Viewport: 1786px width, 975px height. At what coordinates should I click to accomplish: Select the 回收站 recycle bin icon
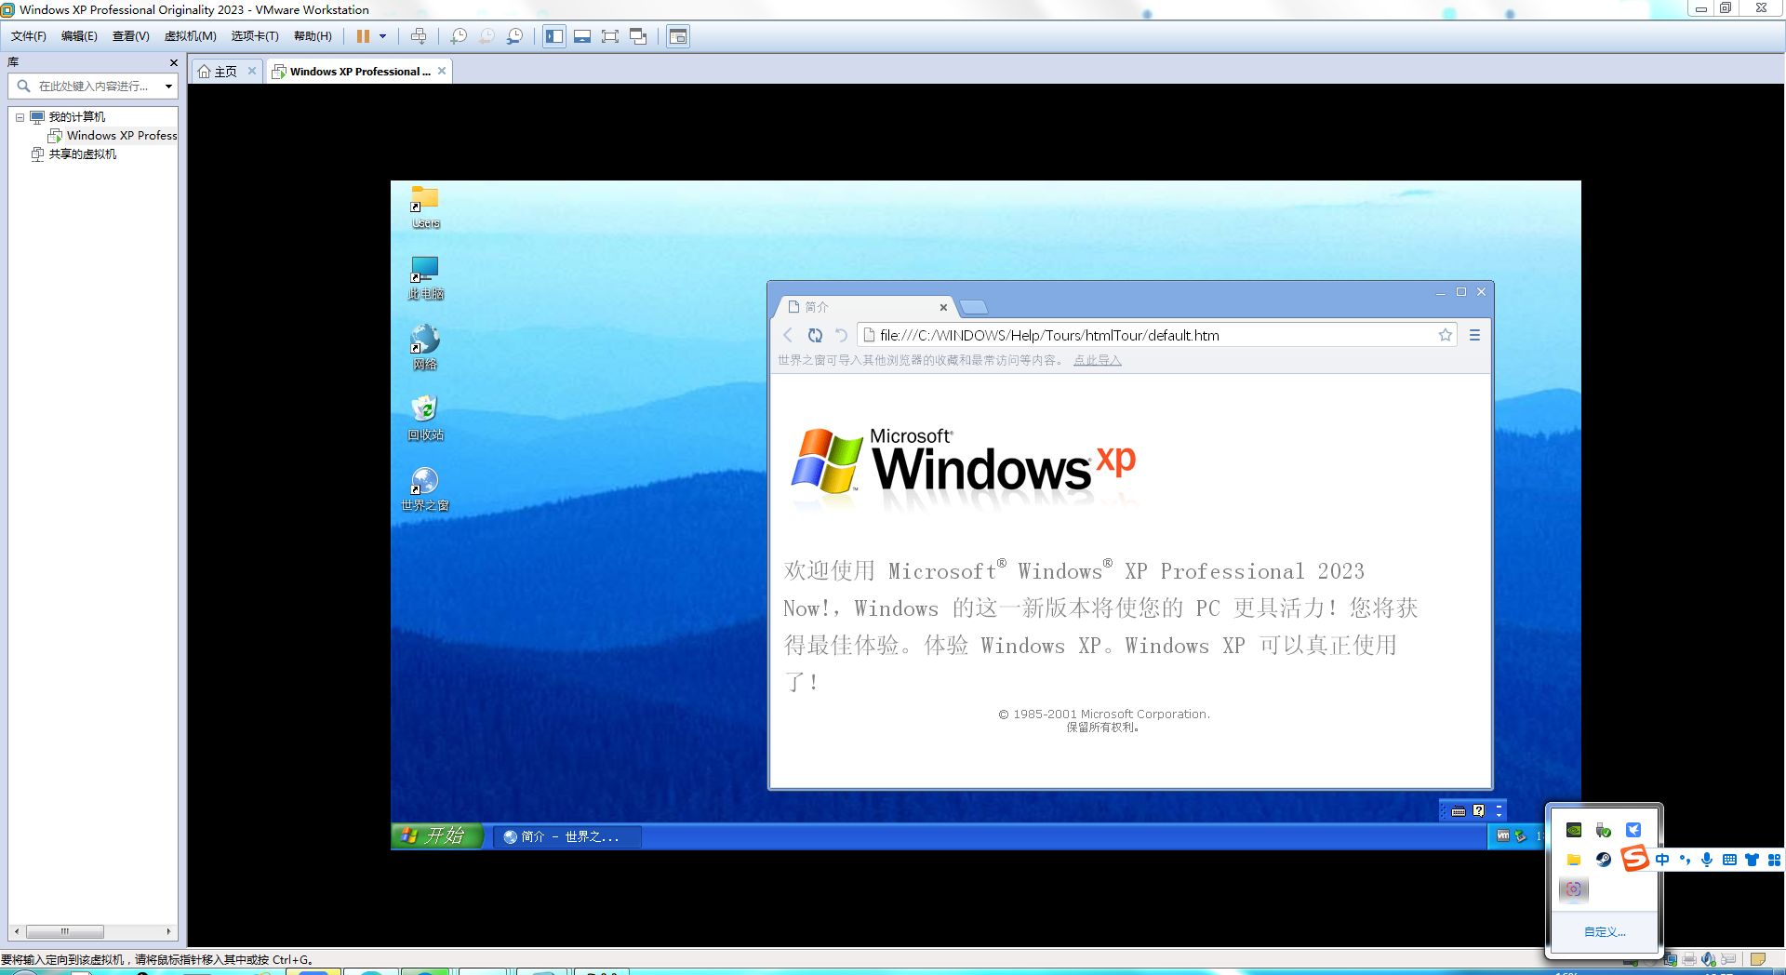[x=425, y=419]
